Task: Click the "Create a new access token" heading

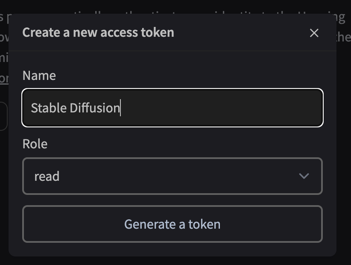Action: click(98, 32)
